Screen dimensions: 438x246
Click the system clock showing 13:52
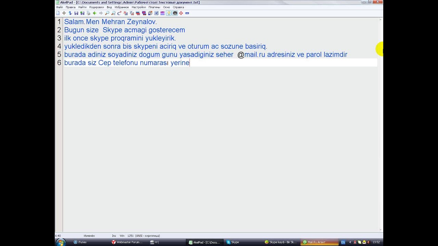tap(376, 242)
